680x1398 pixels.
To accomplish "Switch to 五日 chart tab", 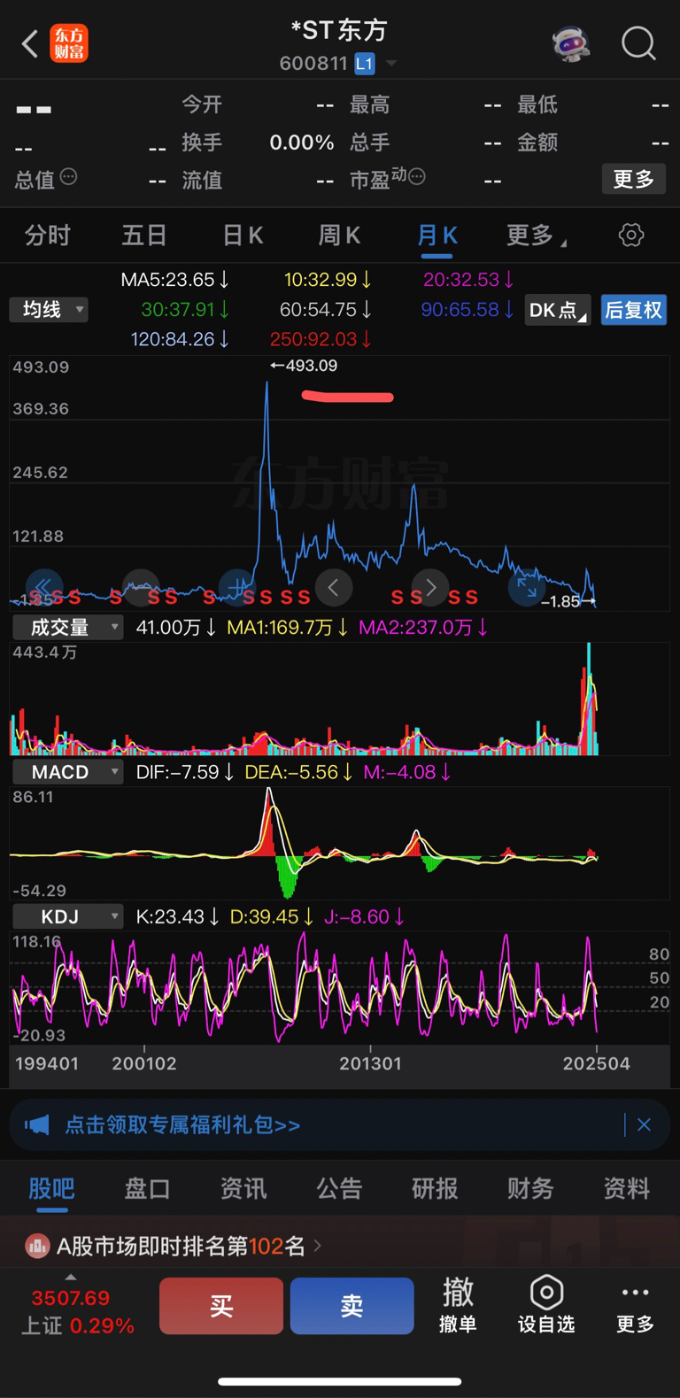I will [144, 235].
